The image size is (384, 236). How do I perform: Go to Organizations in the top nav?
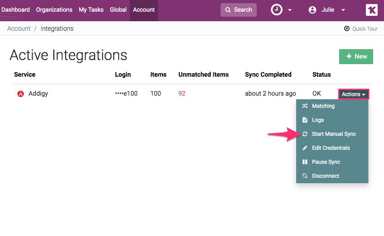point(54,10)
